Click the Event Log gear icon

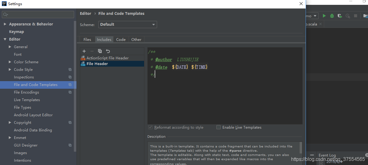(x=366, y=155)
